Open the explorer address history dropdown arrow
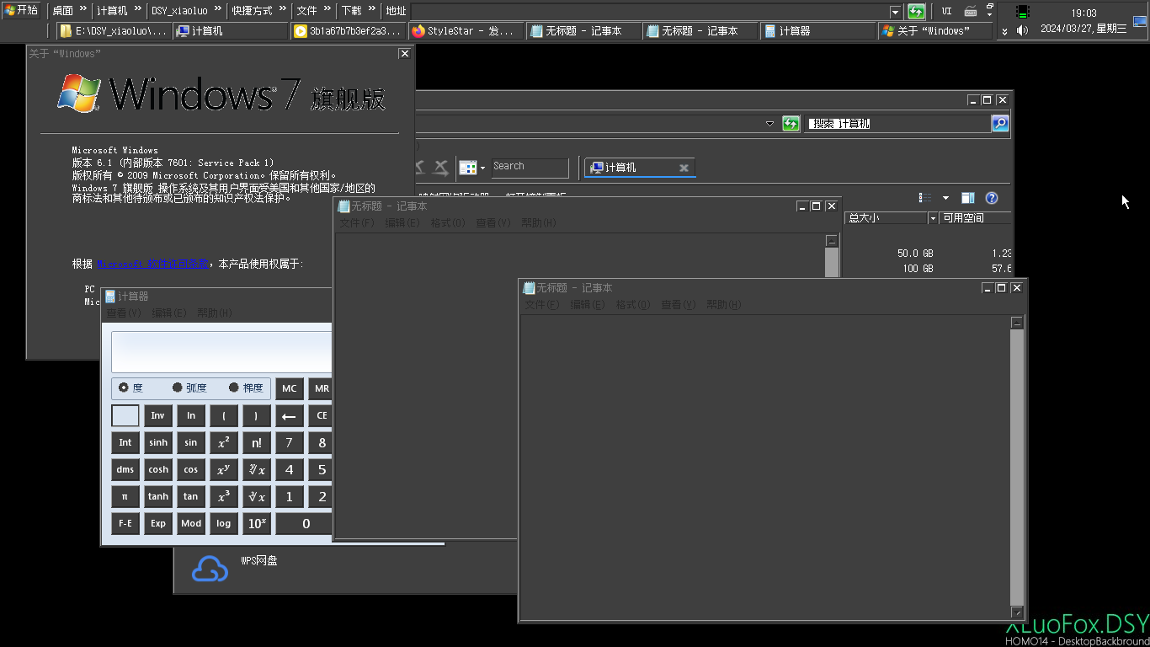This screenshot has height=647, width=1150. tap(769, 124)
